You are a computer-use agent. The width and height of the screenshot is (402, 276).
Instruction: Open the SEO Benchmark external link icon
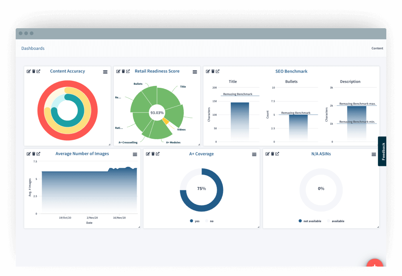click(x=217, y=71)
